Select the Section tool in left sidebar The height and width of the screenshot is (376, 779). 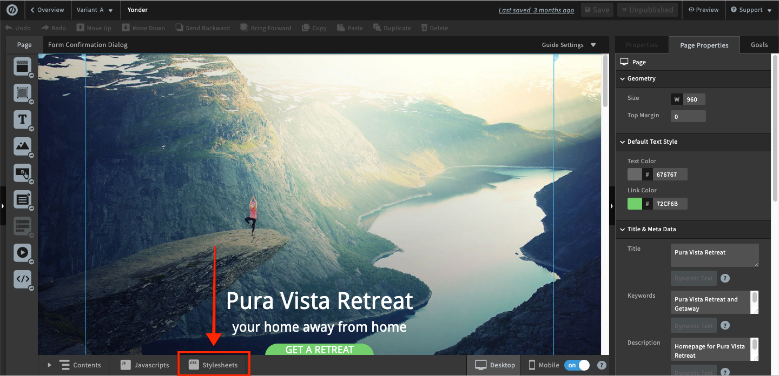tap(22, 66)
